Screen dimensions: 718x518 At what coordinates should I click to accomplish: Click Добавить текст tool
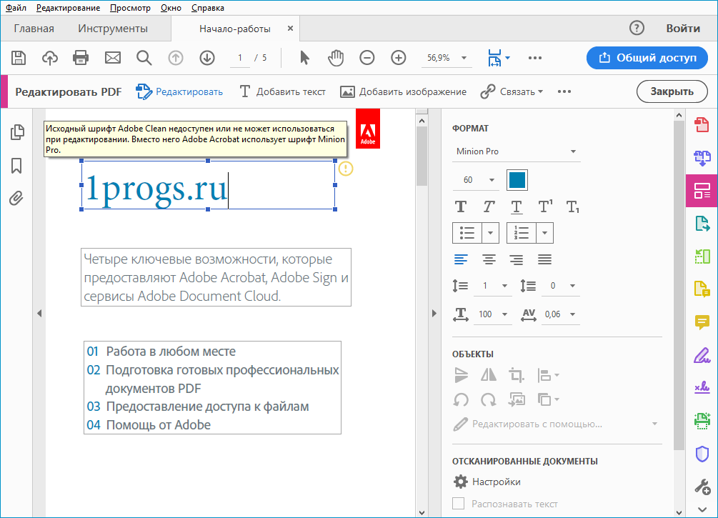coord(282,91)
